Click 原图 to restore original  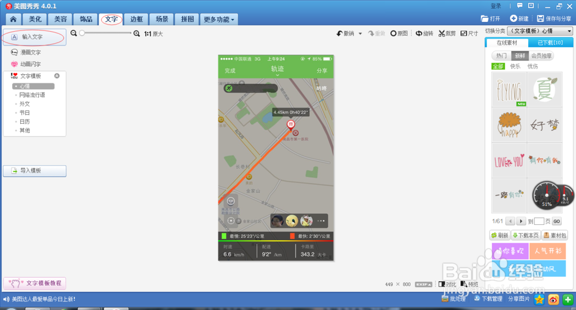(399, 33)
